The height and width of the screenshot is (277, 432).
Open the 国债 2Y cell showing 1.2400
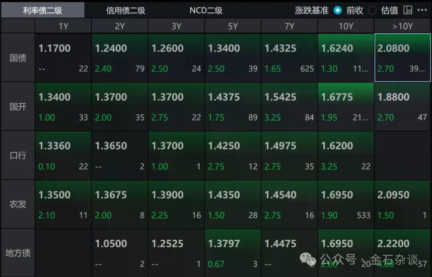120,58
